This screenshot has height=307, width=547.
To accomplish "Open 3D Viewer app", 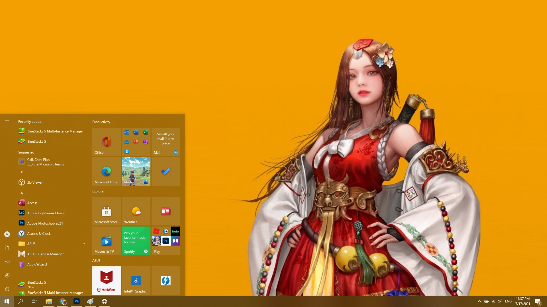I will tap(52, 182).
